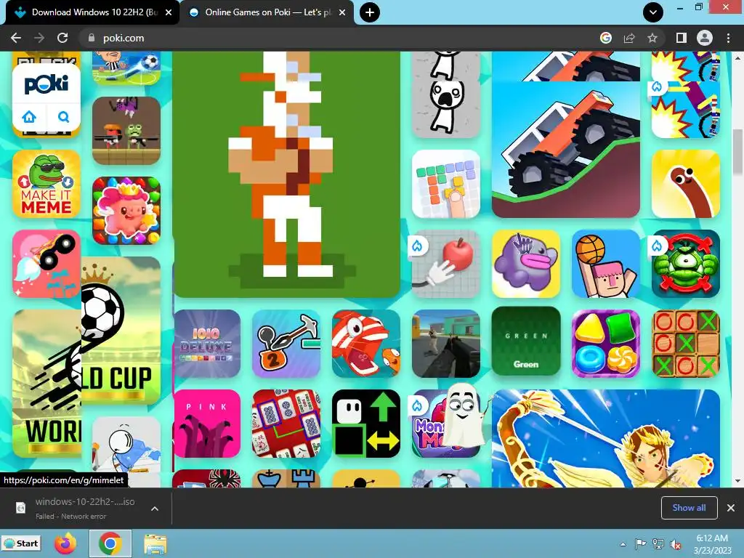
Task: Share this page using share icon
Action: [629, 38]
